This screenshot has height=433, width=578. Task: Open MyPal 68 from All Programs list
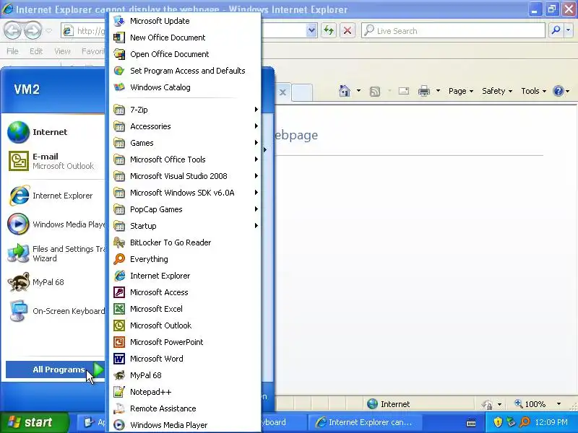pos(185,375)
